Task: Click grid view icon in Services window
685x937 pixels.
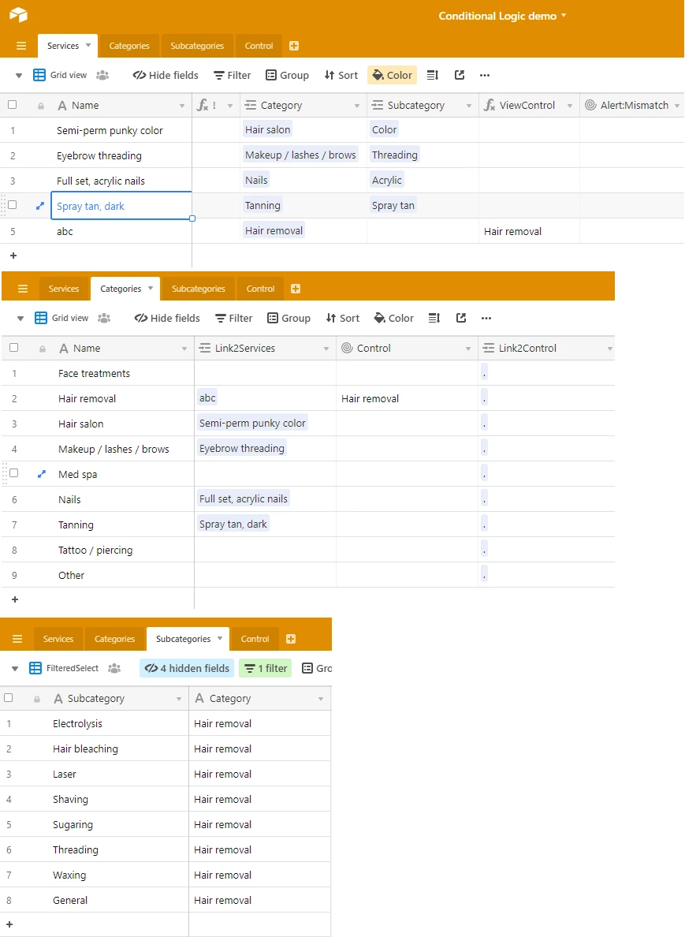Action: (x=39, y=75)
